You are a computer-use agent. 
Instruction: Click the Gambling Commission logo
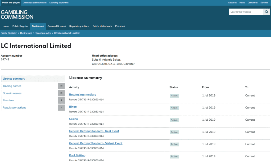[x=17, y=15]
